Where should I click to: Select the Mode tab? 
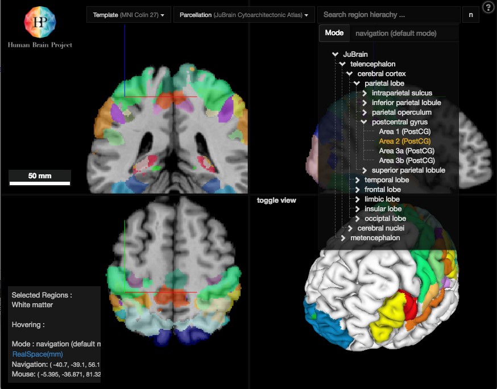tap(334, 33)
